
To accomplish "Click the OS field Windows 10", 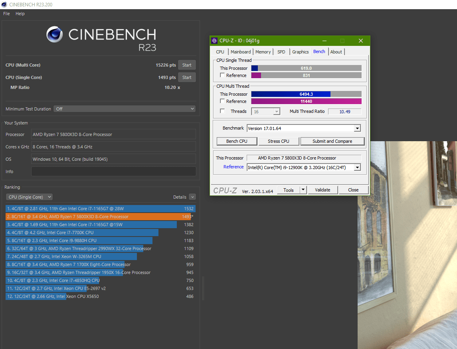I will pos(114,159).
